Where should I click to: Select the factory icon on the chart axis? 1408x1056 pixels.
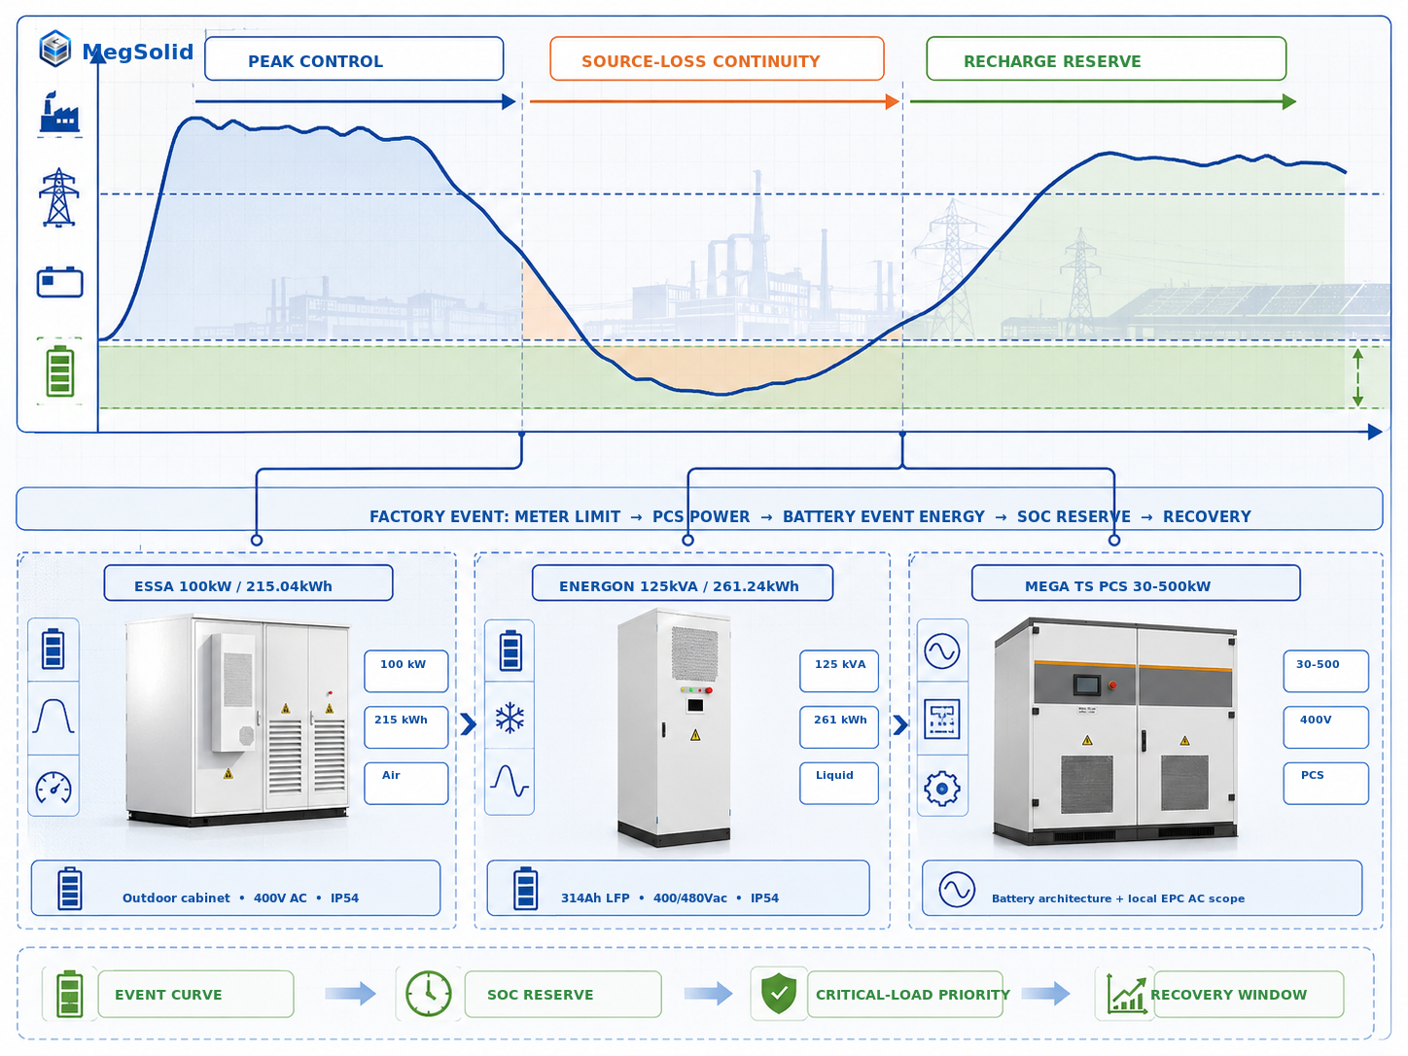59,113
